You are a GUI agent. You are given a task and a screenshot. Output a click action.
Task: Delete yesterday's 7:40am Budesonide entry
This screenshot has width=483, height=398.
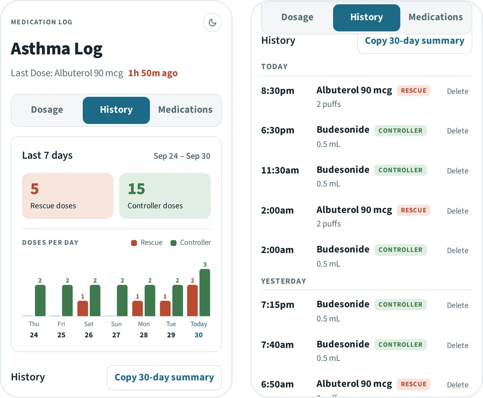tap(457, 345)
